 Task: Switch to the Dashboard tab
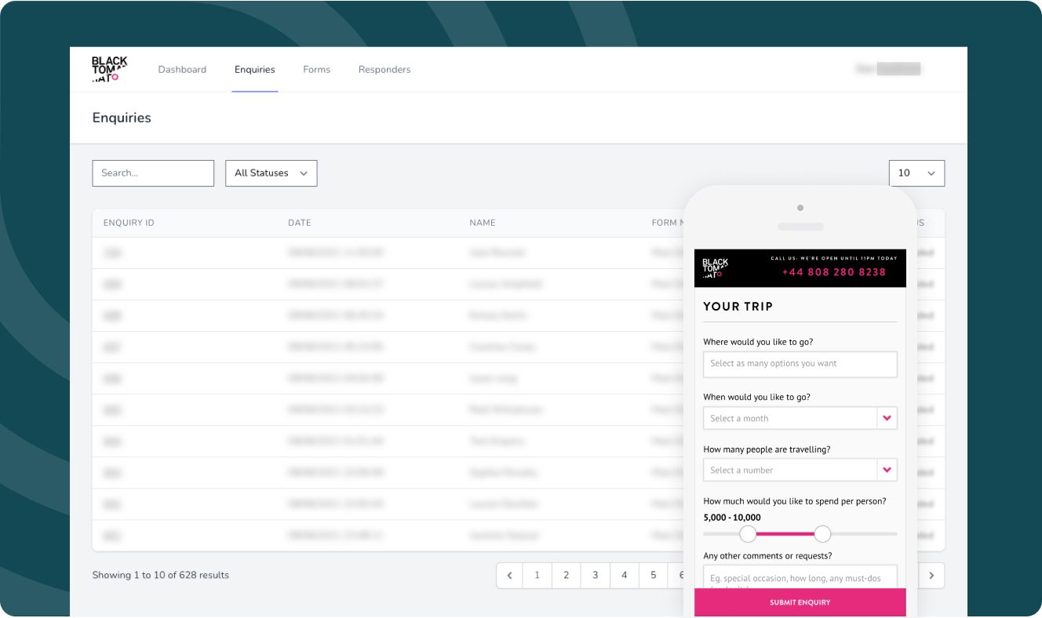coord(182,70)
